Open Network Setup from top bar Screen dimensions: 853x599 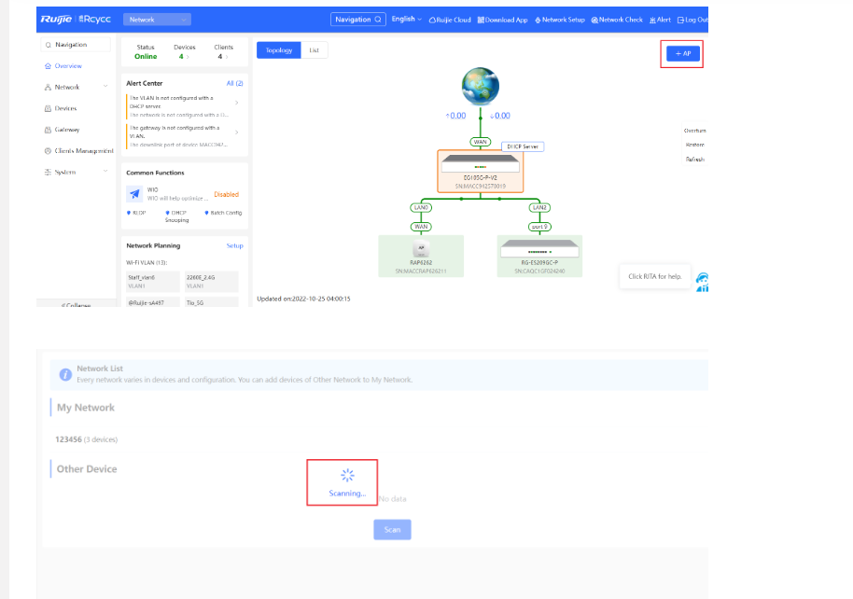pos(560,20)
